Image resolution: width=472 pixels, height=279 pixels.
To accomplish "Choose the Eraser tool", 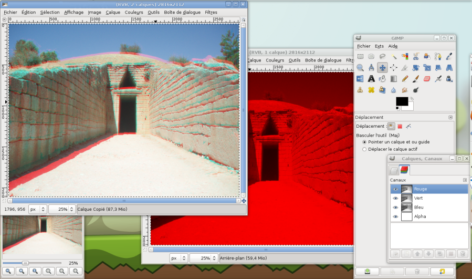I will point(426,79).
